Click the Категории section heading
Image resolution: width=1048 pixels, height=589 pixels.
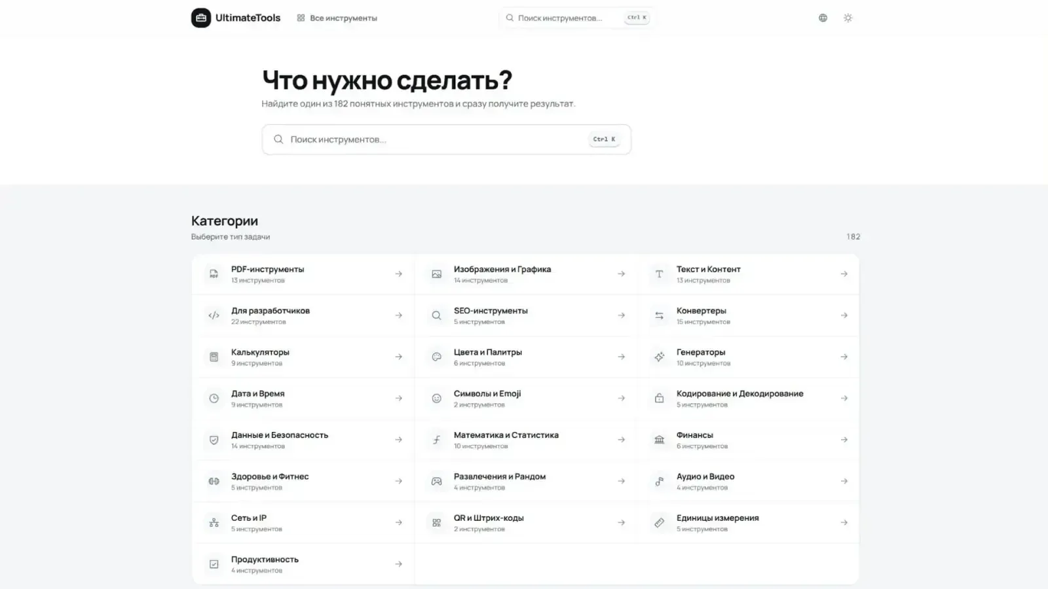click(224, 221)
